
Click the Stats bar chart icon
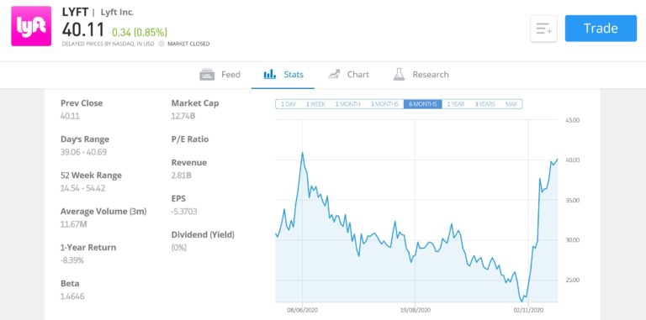(269, 75)
